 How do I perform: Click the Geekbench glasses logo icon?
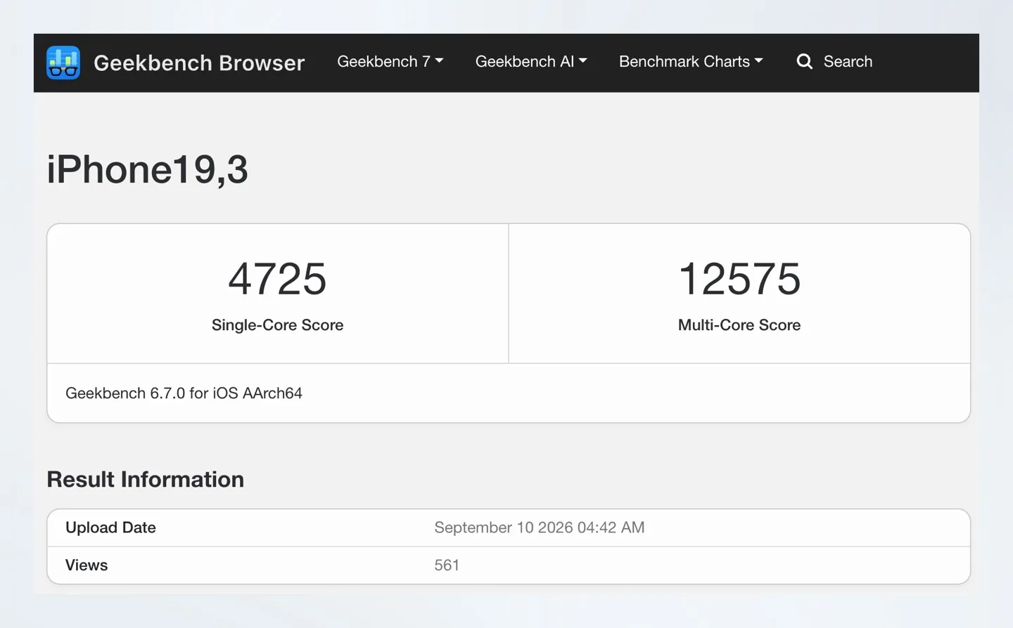[63, 63]
